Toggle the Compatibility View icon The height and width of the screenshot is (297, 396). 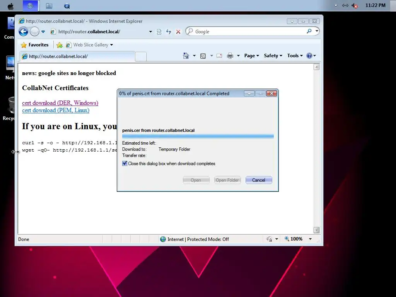[x=159, y=32]
